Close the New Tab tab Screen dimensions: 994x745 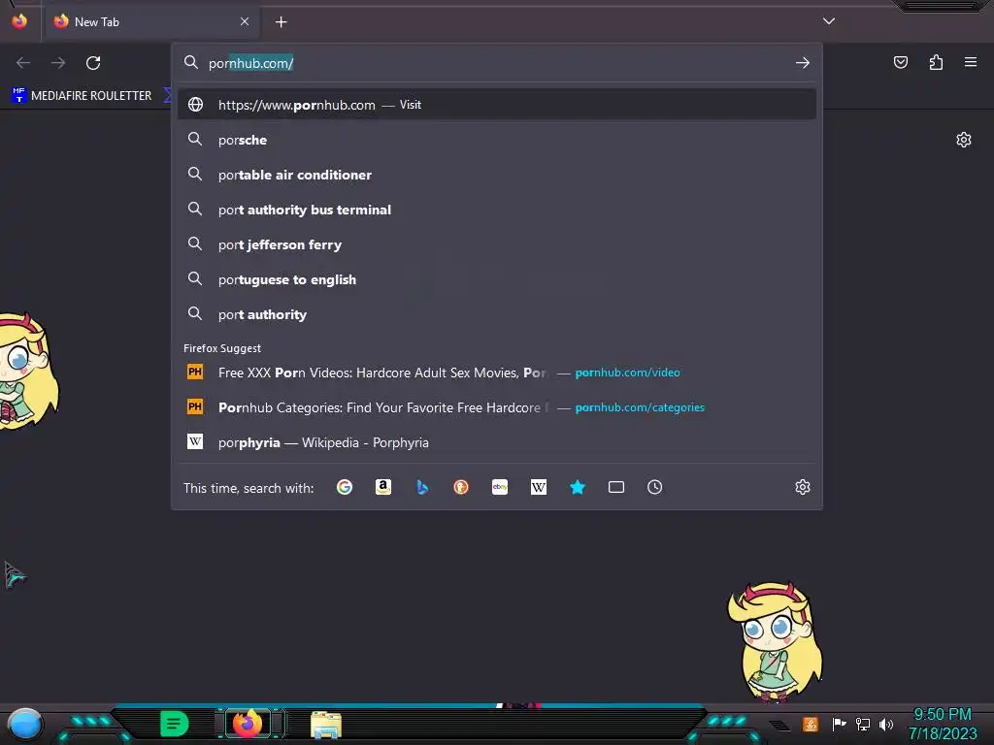pos(245,21)
